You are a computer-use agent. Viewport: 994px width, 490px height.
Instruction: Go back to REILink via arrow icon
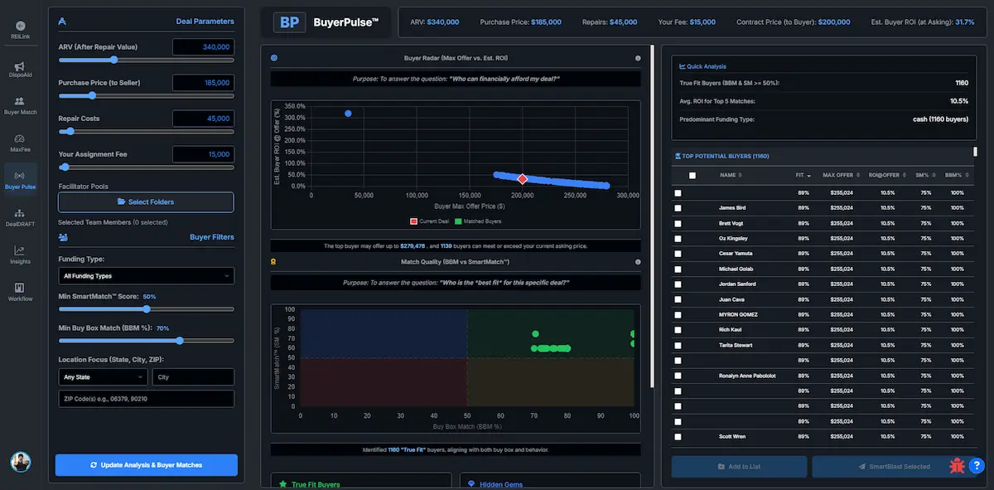pyautogui.click(x=20, y=27)
